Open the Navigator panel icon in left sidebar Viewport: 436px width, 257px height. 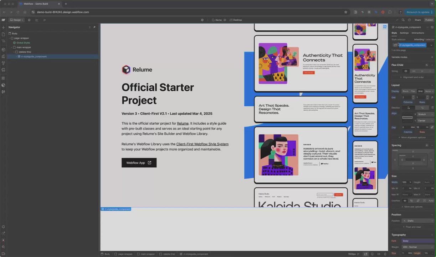click(x=3, y=41)
